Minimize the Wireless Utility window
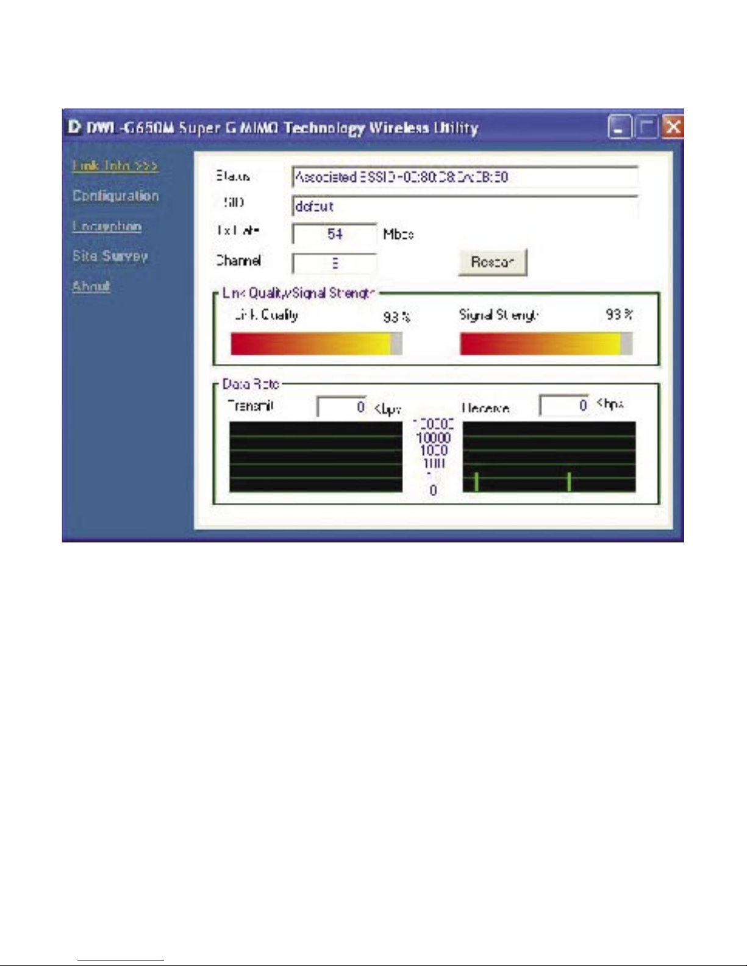 (620, 128)
